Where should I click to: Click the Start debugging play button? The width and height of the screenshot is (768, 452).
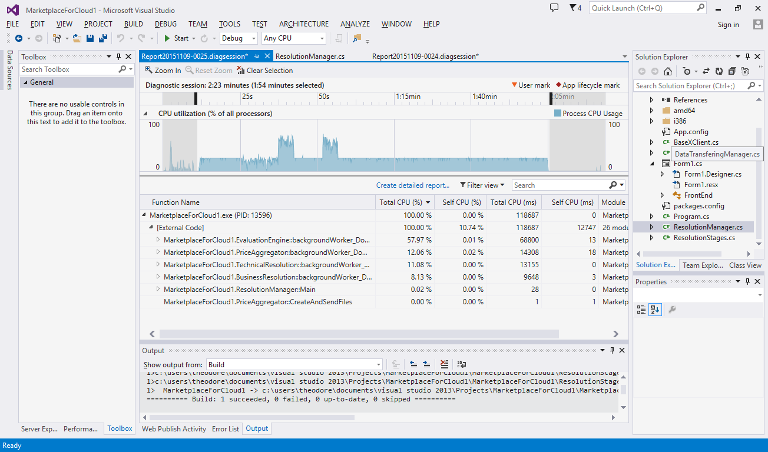(x=167, y=38)
